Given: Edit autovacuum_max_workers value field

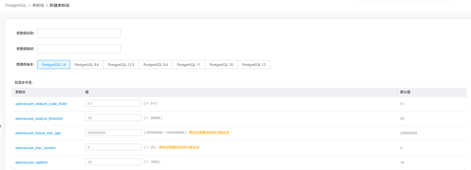Looking at the screenshot, I should 113,147.
